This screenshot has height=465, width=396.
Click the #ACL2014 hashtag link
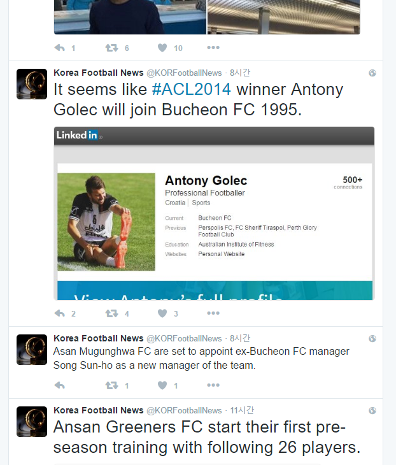(x=190, y=89)
